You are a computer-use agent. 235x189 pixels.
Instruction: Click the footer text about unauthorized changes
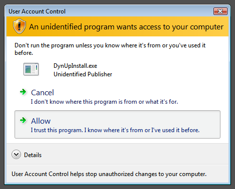pos(109,174)
